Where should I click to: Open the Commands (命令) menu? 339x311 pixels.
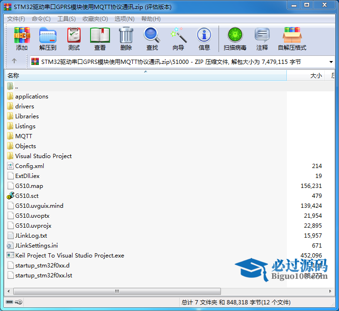point(41,19)
